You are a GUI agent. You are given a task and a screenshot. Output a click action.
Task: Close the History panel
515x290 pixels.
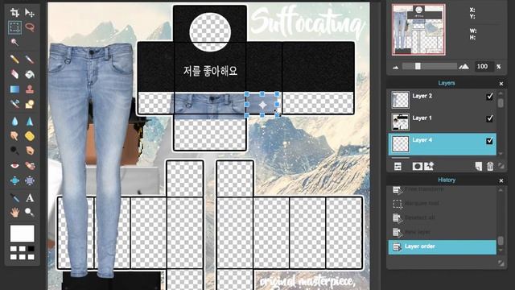click(501, 180)
